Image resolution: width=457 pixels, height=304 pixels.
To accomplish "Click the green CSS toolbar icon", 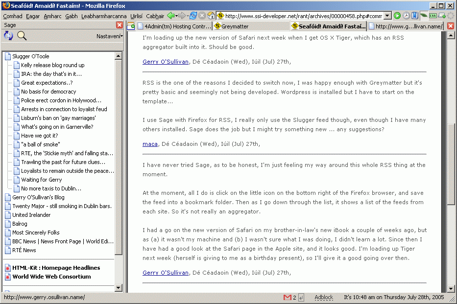I will click(x=433, y=16).
